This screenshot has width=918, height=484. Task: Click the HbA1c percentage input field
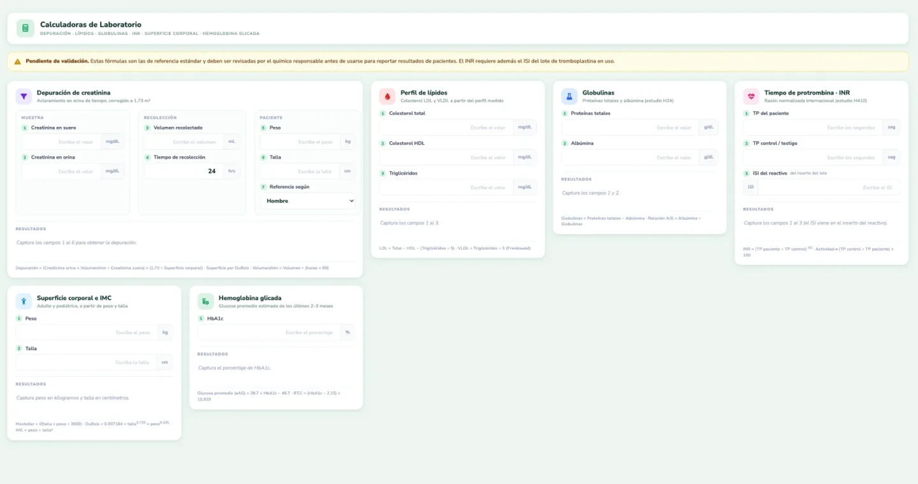pyautogui.click(x=269, y=332)
